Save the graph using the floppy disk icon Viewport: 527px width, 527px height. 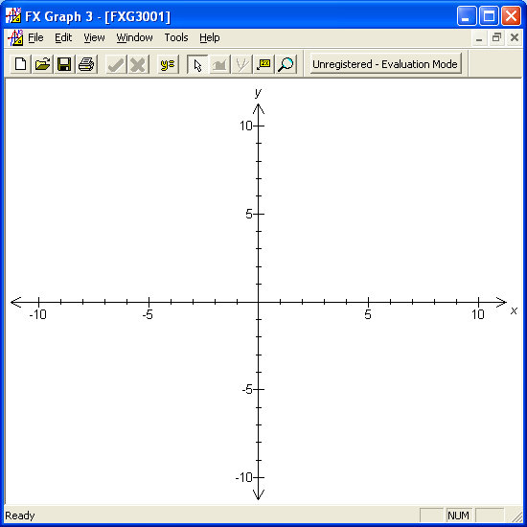[64, 64]
